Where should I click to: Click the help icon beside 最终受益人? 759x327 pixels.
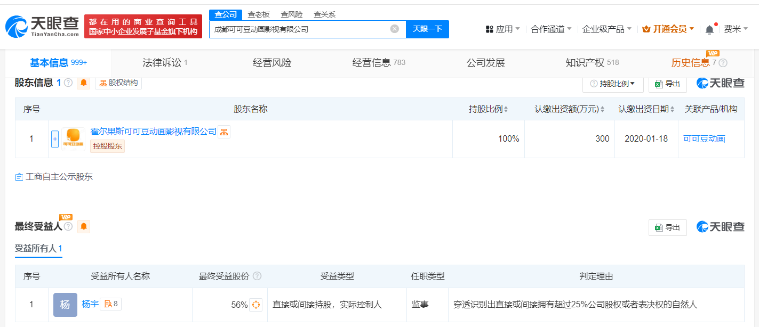tap(68, 227)
